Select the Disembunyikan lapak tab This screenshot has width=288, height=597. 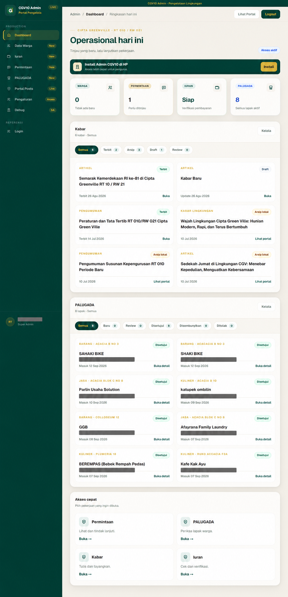click(194, 326)
